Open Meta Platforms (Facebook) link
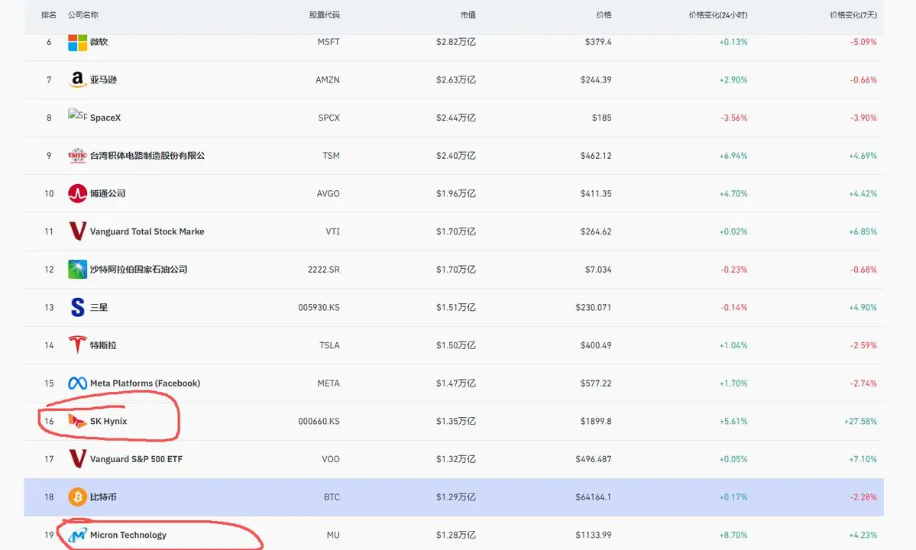The width and height of the screenshot is (916, 550). tap(145, 383)
